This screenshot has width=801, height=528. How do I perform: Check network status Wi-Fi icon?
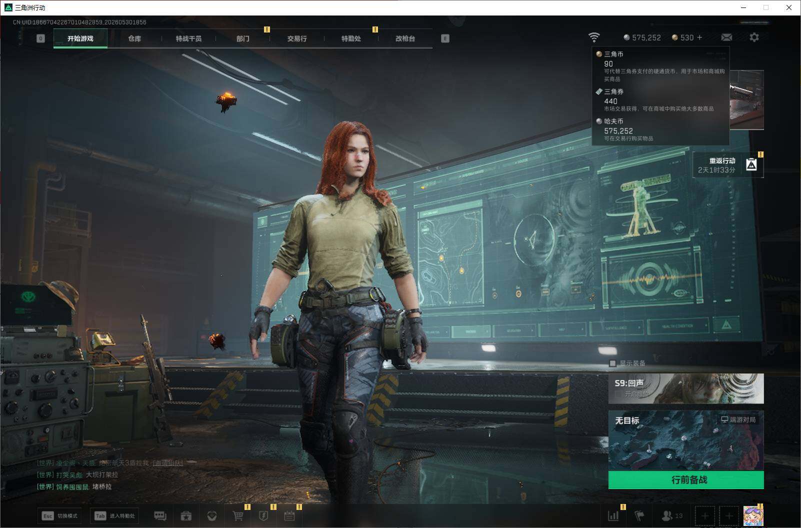pyautogui.click(x=594, y=37)
